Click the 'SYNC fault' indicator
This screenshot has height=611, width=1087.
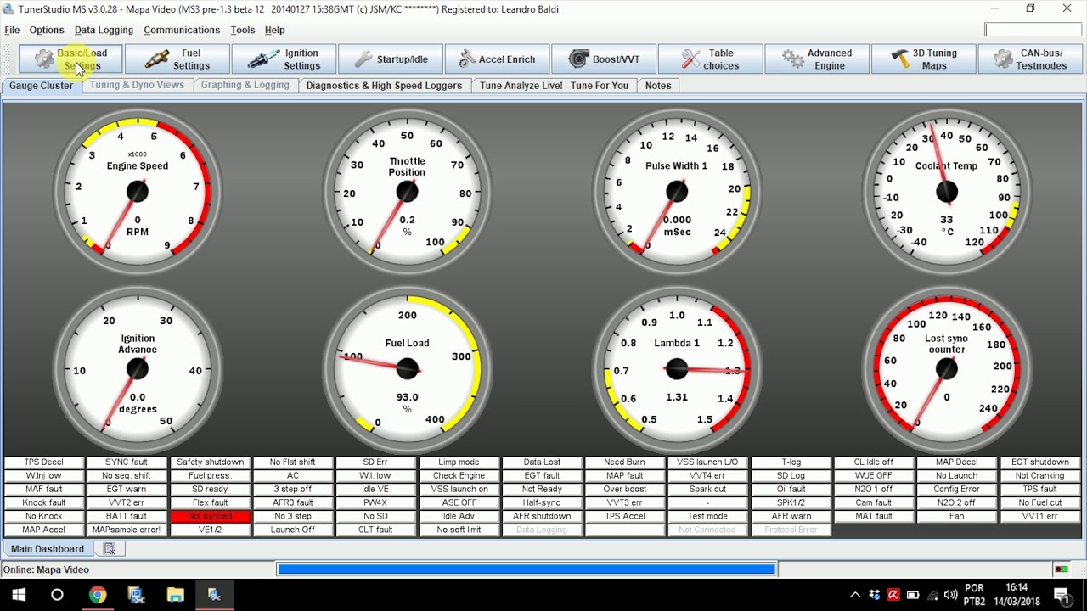click(127, 462)
